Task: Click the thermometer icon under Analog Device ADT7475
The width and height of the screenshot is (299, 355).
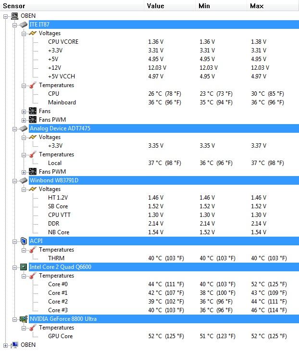Action: (x=33, y=154)
